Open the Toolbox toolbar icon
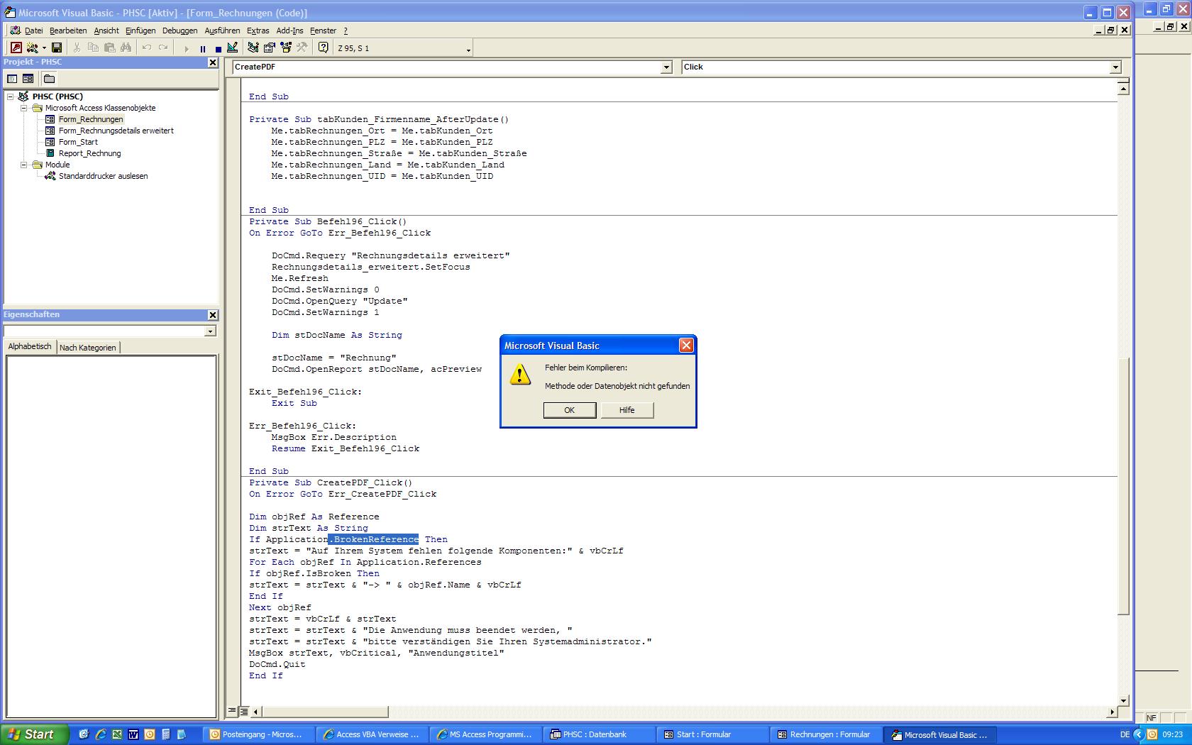The image size is (1192, 745). pyautogui.click(x=302, y=48)
